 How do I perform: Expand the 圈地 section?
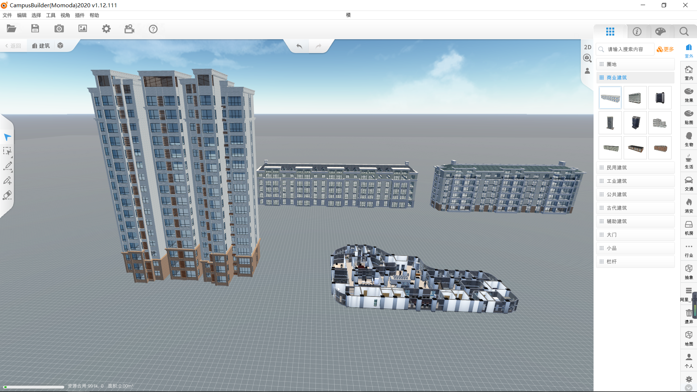coord(635,64)
